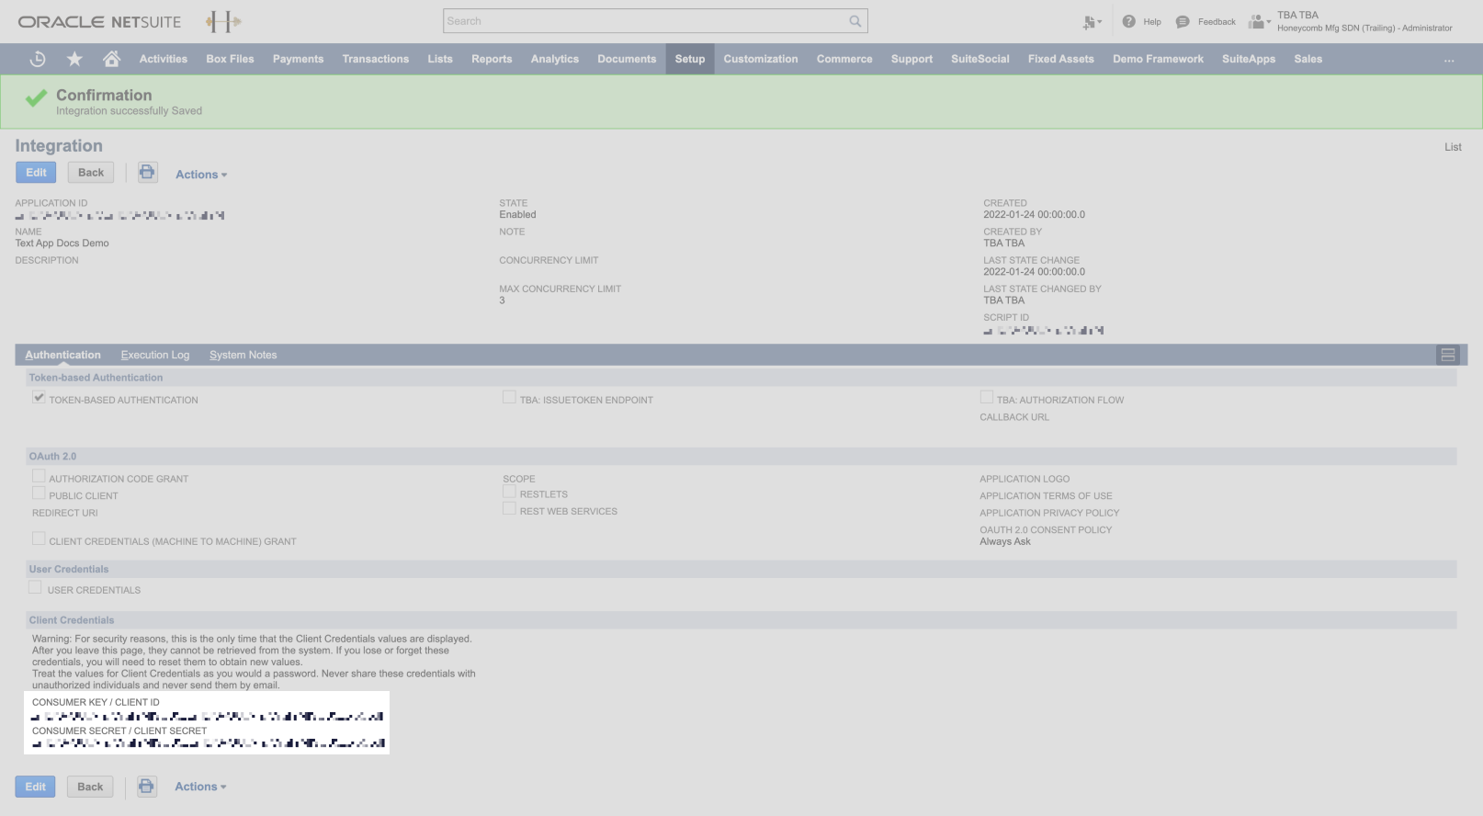Screen dimensions: 1483x816
Task: Toggle TBA: Issuetoken Endpoint checkbox
Action: tap(509, 398)
